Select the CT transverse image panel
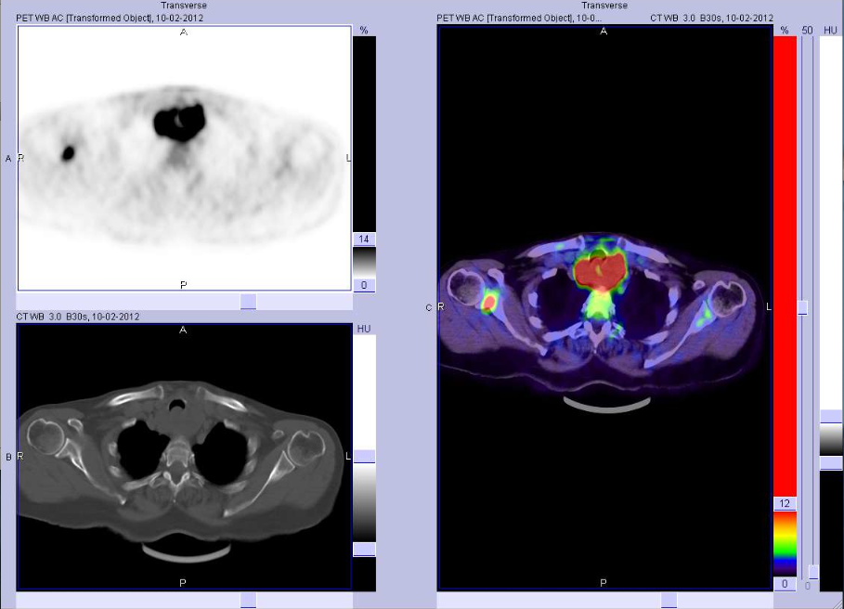 point(184,456)
